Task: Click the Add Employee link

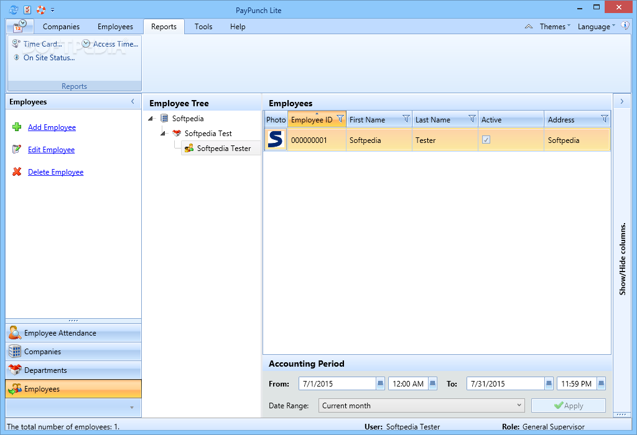Action: click(x=52, y=127)
